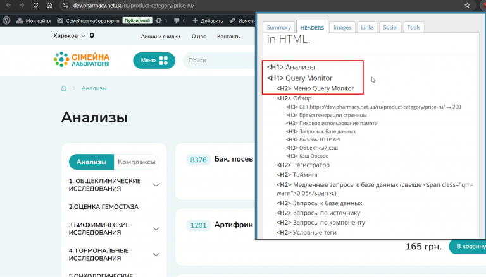Viewport: 486px width, 277px height.
Task: Open the Images tab
Action: 342,27
